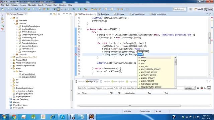
Task: Switch to the kobi_porichiti.txt editor tab
Action: tap(158, 14)
